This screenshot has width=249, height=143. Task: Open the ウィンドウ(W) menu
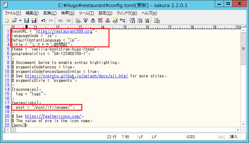tap(127, 13)
